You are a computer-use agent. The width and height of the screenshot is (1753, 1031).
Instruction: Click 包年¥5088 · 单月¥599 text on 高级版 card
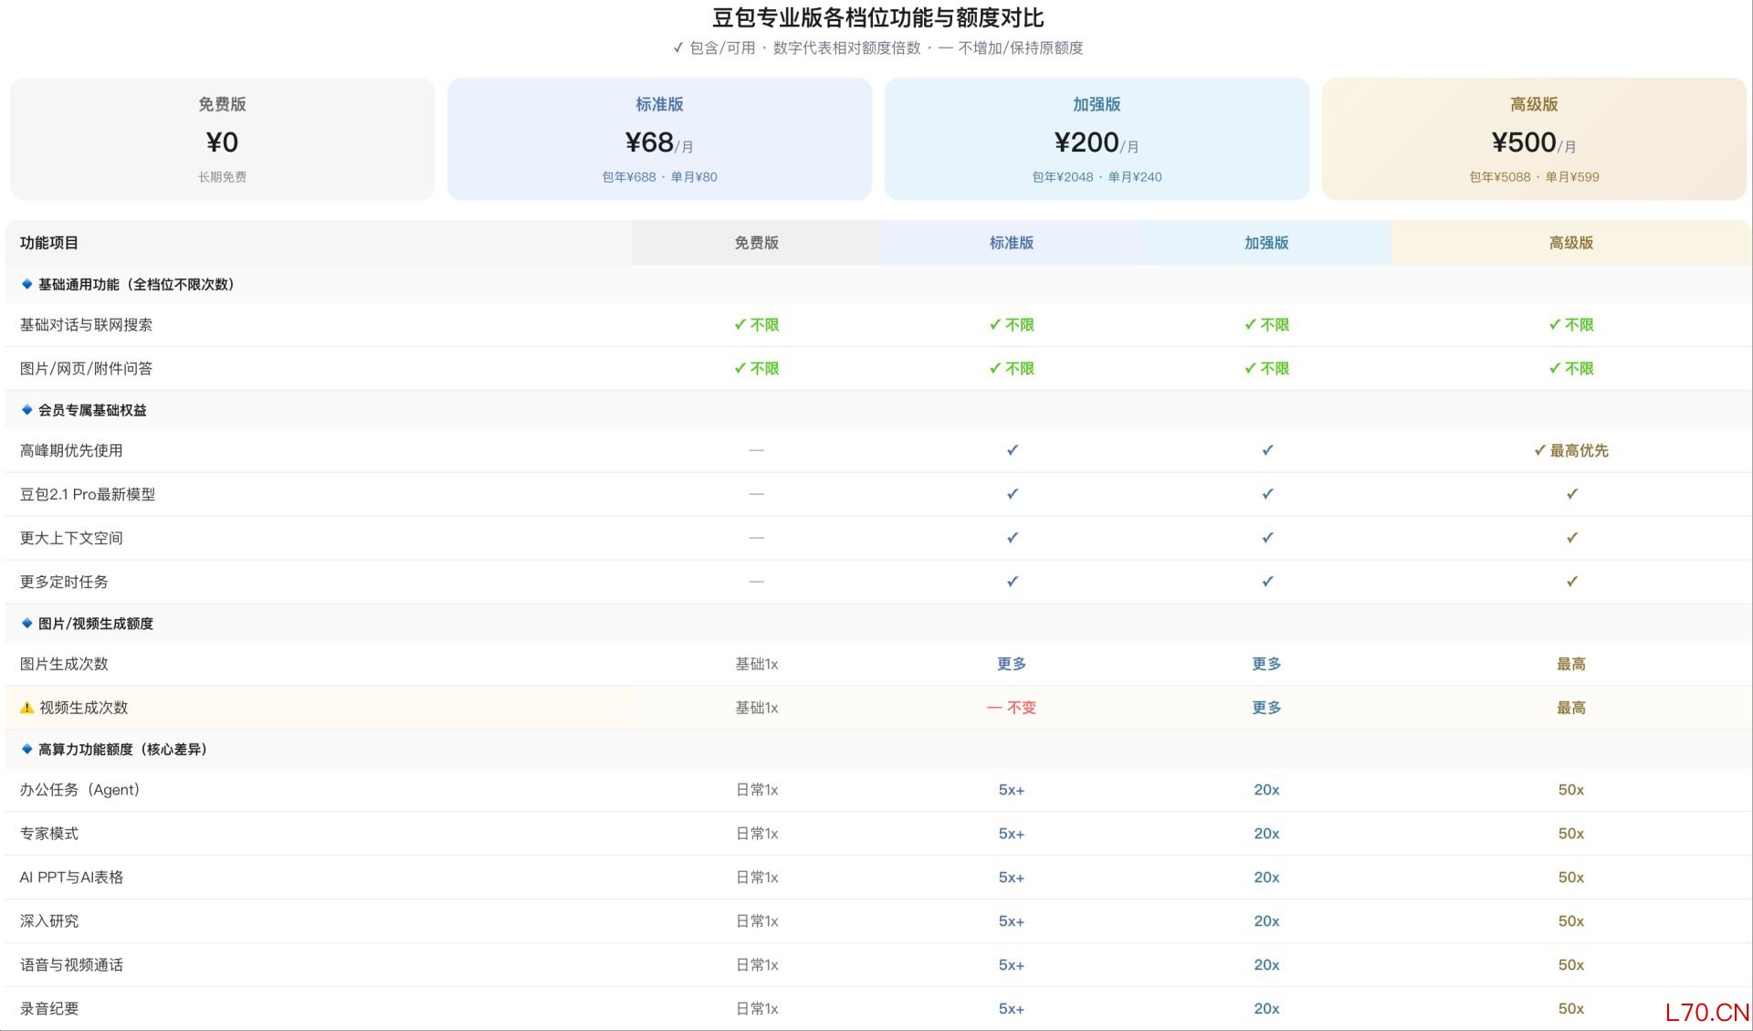[1534, 177]
